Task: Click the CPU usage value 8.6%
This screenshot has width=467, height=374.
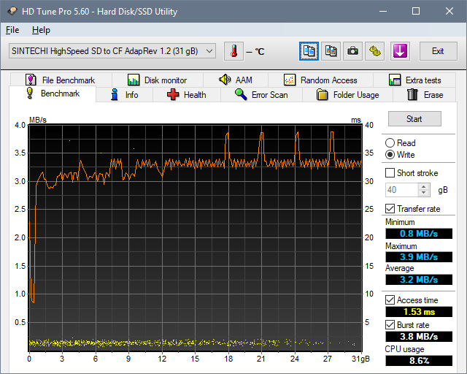Action: coord(419,361)
